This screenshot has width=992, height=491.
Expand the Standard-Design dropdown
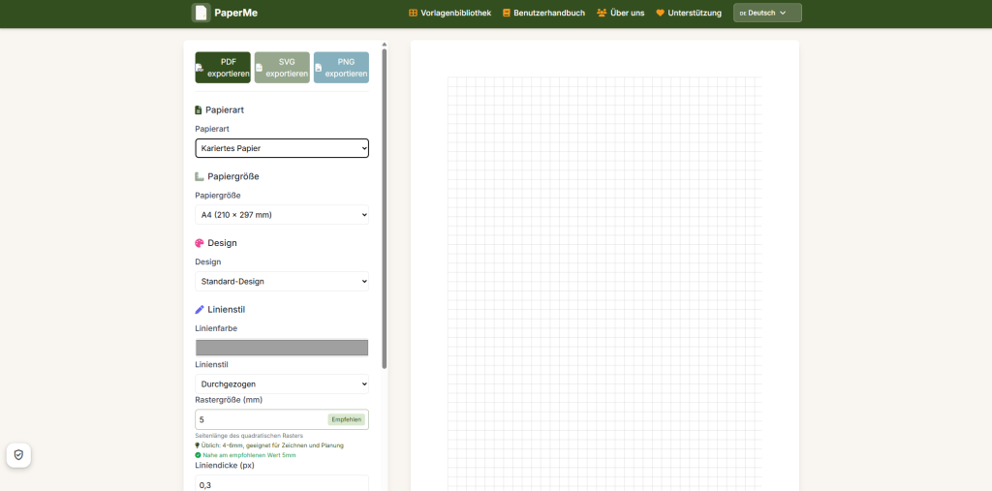point(282,282)
